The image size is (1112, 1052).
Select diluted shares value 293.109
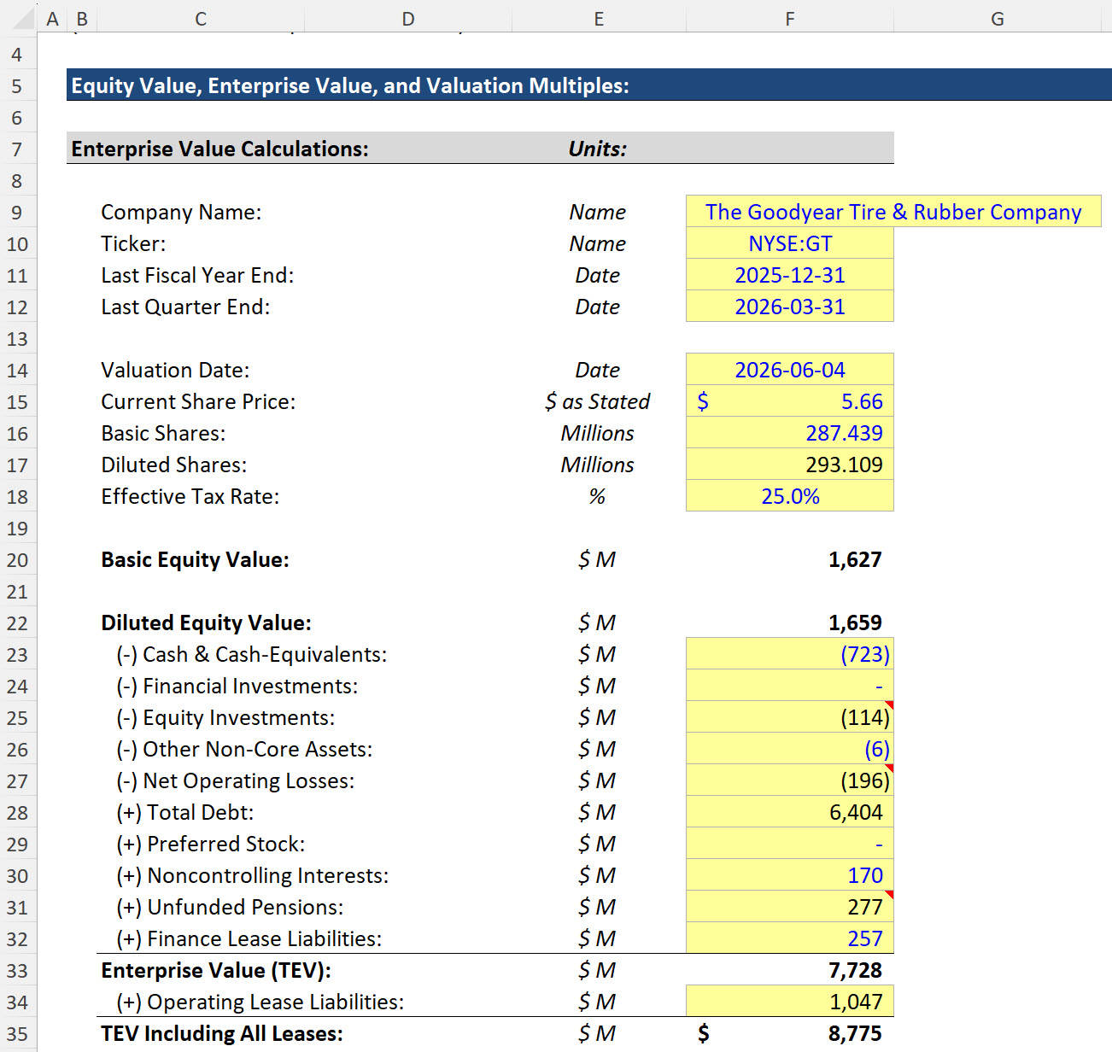[x=790, y=465]
